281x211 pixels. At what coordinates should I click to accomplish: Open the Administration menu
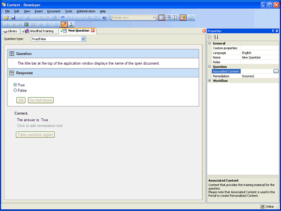coord(86,11)
